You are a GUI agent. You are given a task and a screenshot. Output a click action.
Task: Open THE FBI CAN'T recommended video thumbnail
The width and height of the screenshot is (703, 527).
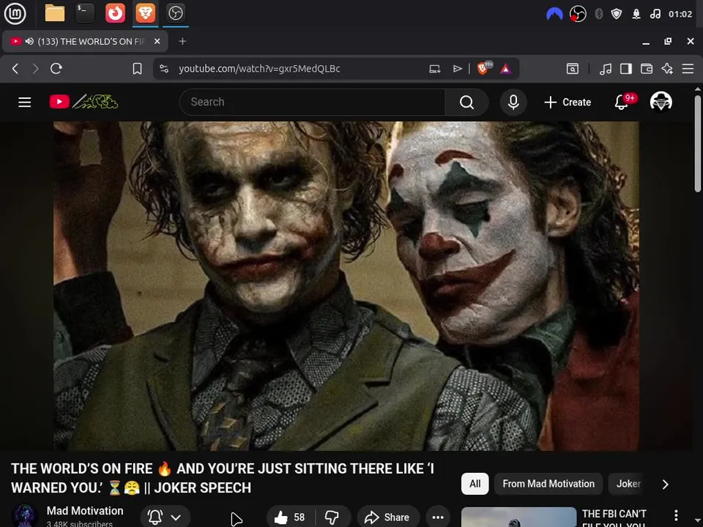[x=518, y=517]
